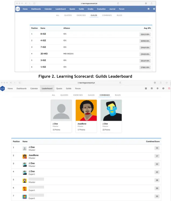Click the combined score badge showing 35
The image size is (171, 201).
(157, 196)
